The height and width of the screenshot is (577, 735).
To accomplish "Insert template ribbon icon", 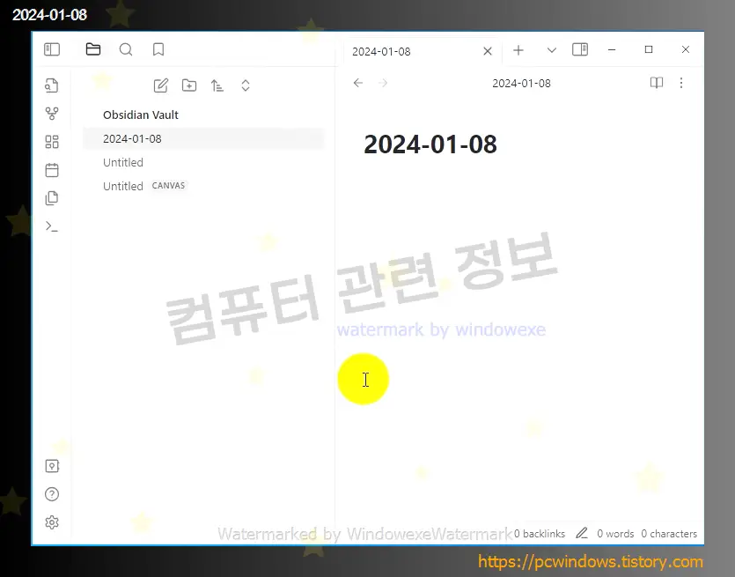I will pyautogui.click(x=52, y=198).
